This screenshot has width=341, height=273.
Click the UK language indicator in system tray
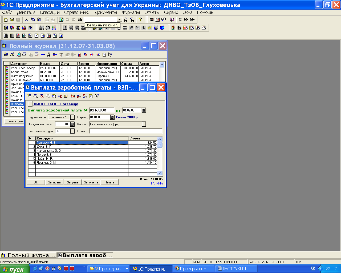[x=313, y=269]
